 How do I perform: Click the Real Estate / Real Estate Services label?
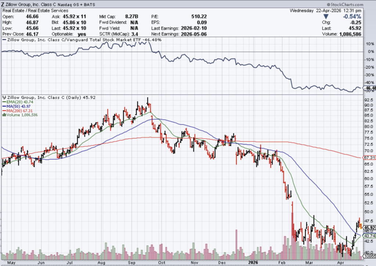tap(35, 11)
